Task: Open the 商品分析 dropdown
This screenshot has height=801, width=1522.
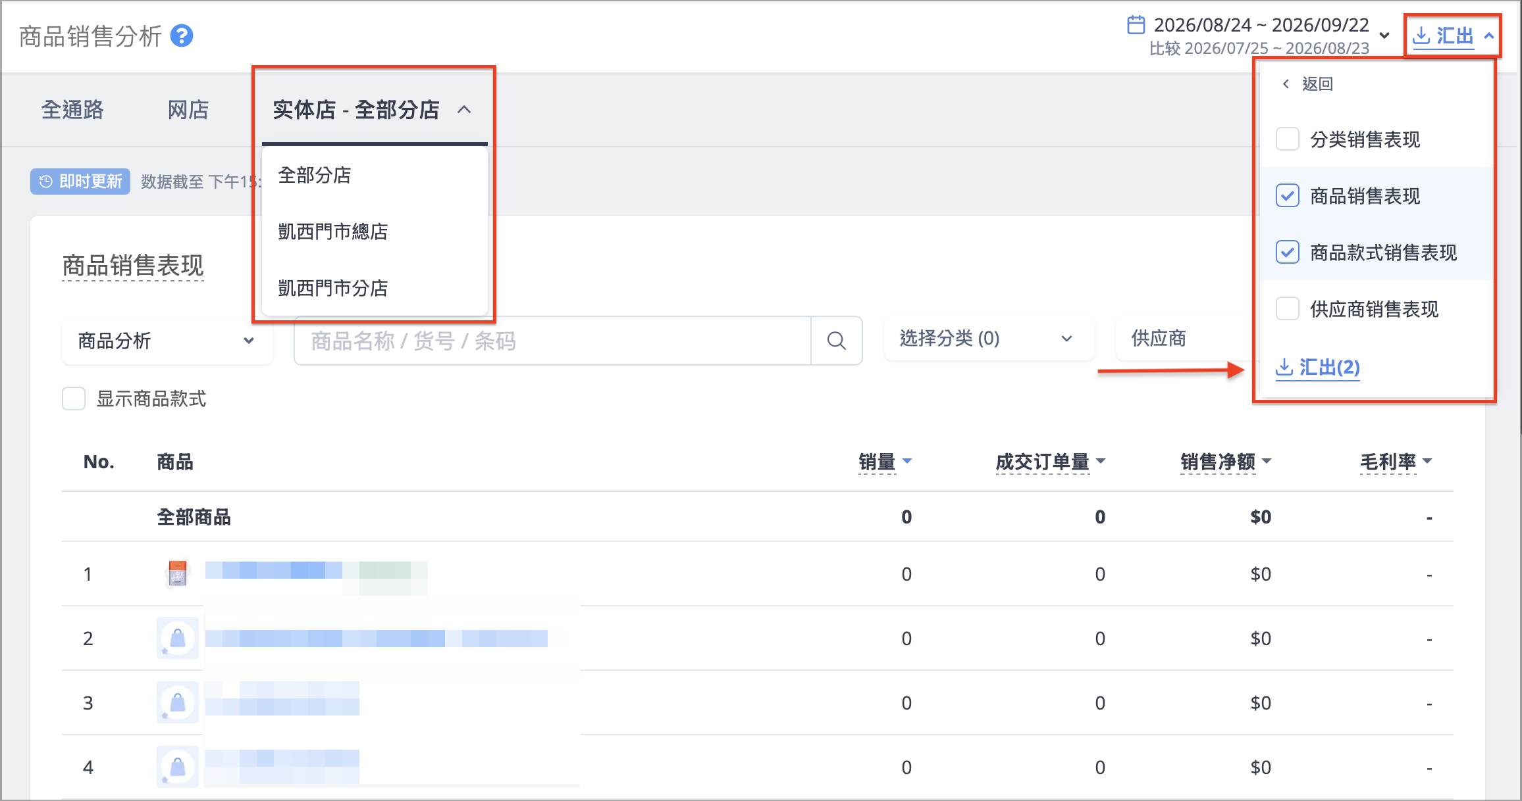Action: coord(167,341)
